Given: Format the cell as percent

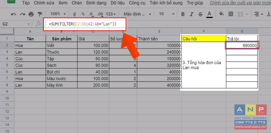Looking at the screenshot, I should tap(83, 14).
